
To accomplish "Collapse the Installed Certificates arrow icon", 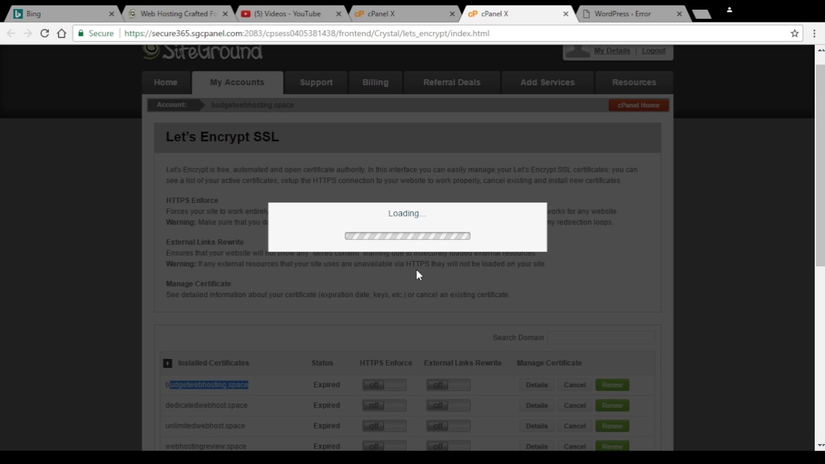I will [x=168, y=363].
